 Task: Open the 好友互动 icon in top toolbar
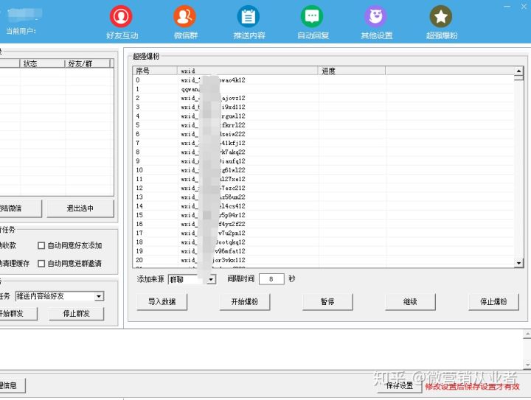click(121, 16)
